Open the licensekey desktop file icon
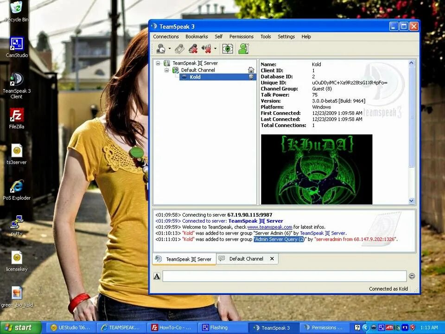 tap(17, 261)
